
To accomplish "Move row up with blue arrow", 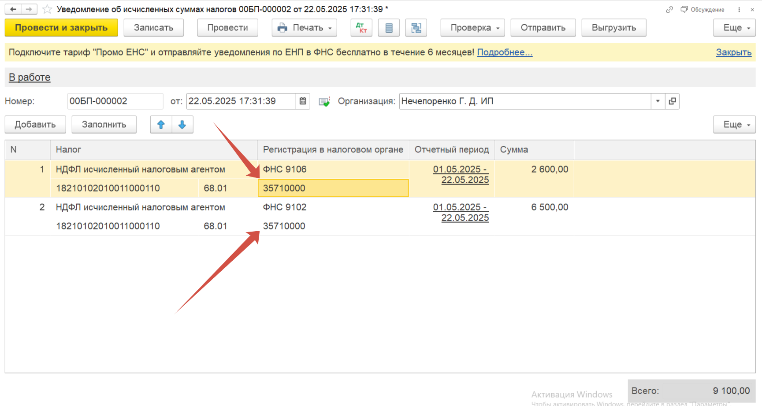I will [x=161, y=125].
